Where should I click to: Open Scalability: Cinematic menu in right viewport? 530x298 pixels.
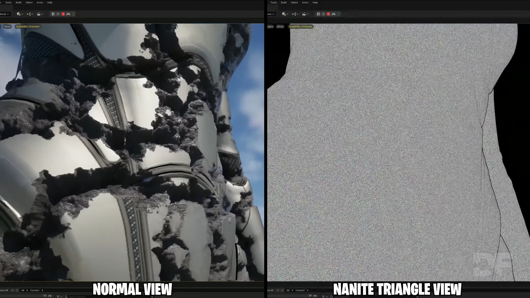[x=301, y=26]
